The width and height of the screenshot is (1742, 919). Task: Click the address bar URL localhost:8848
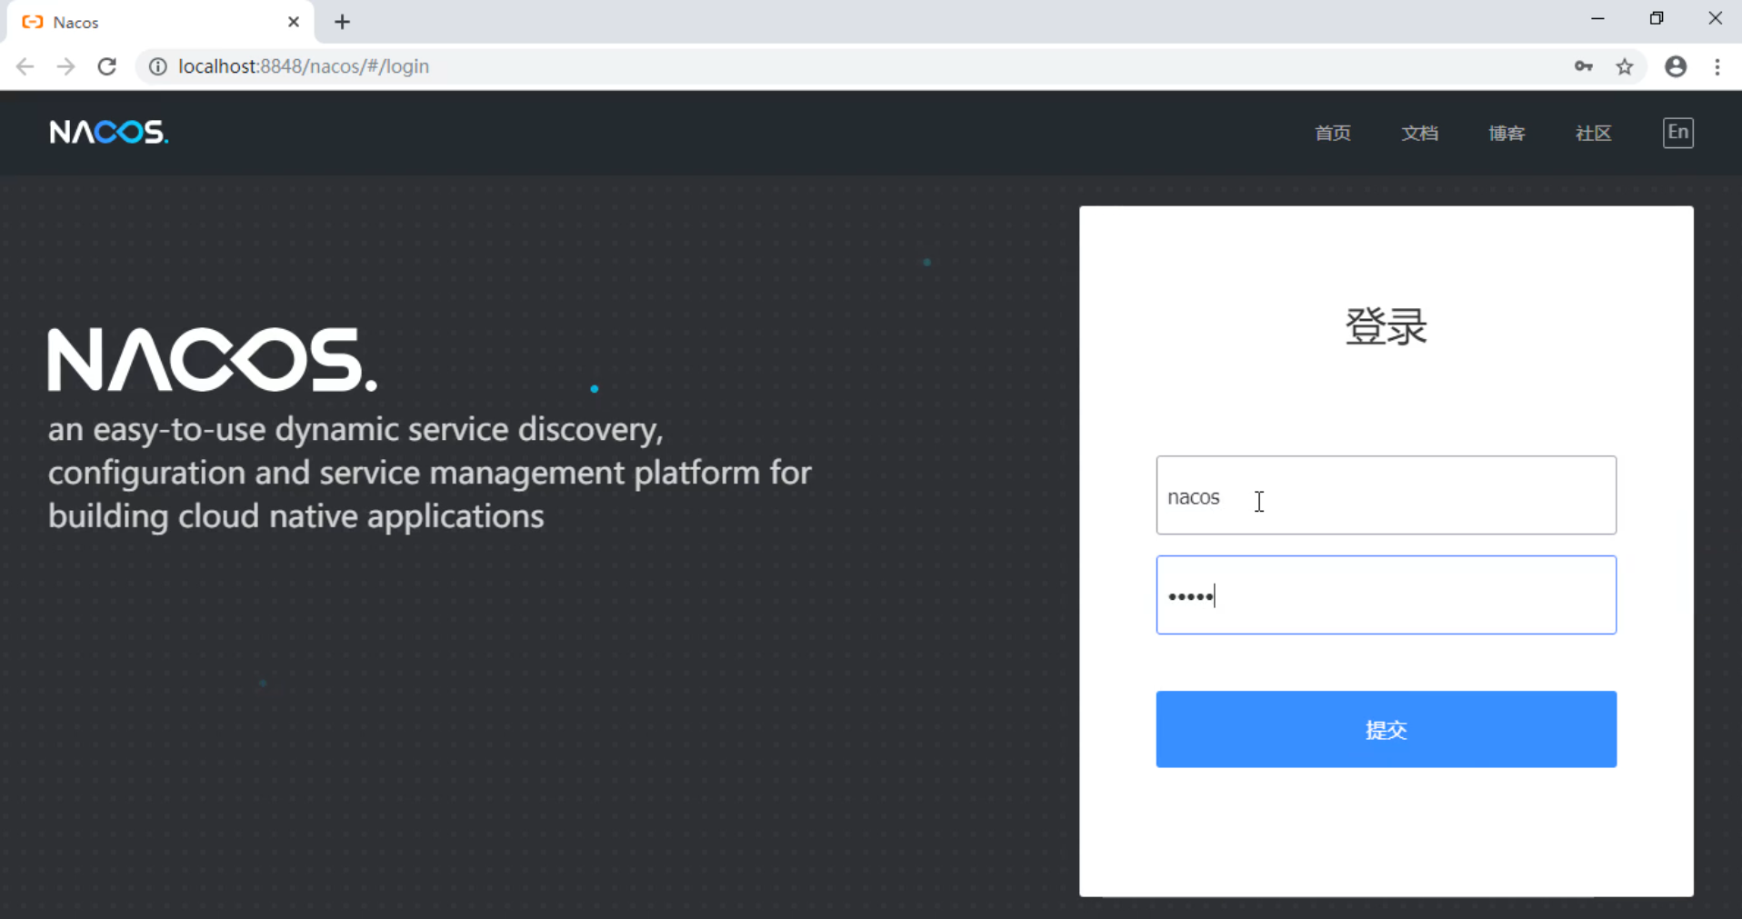tap(304, 66)
